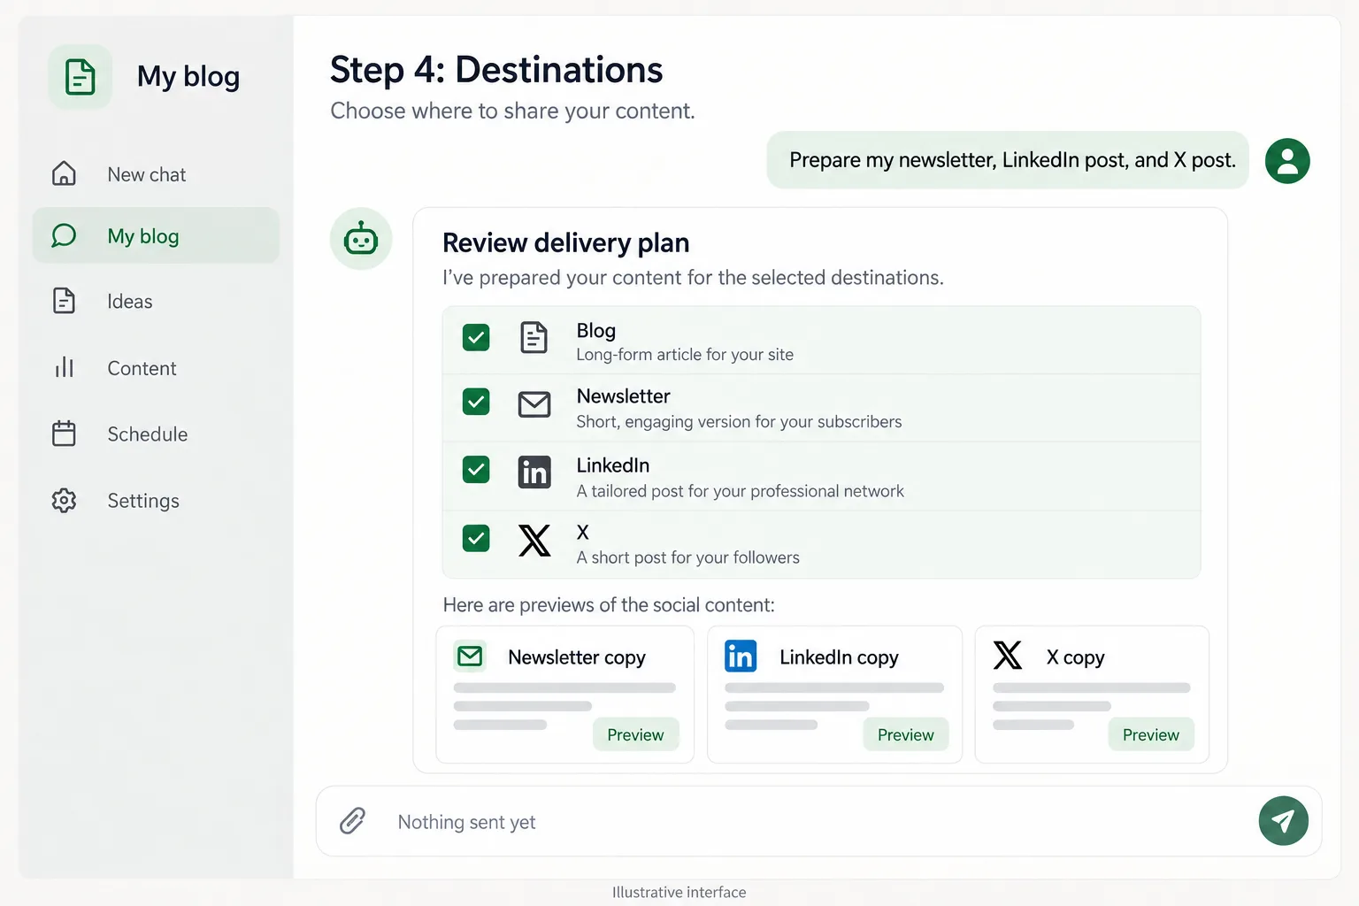This screenshot has width=1359, height=906.
Task: Click the user avatar icon
Action: tap(1287, 161)
